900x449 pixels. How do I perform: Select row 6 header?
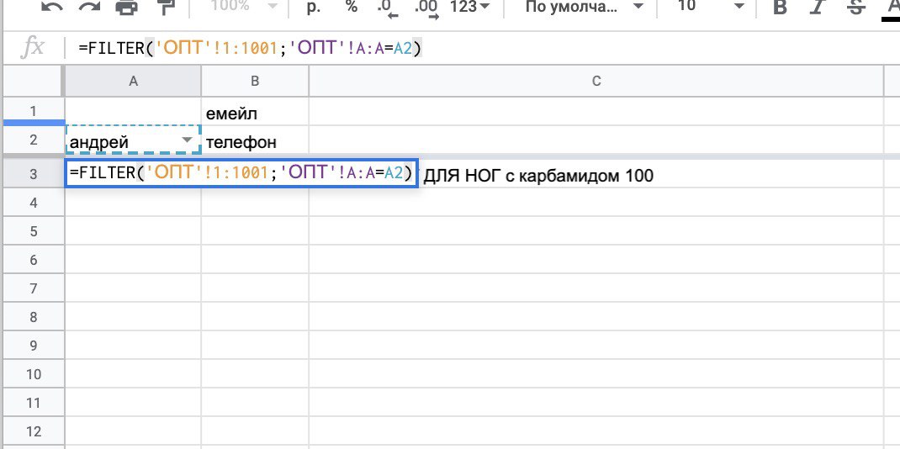click(x=34, y=260)
